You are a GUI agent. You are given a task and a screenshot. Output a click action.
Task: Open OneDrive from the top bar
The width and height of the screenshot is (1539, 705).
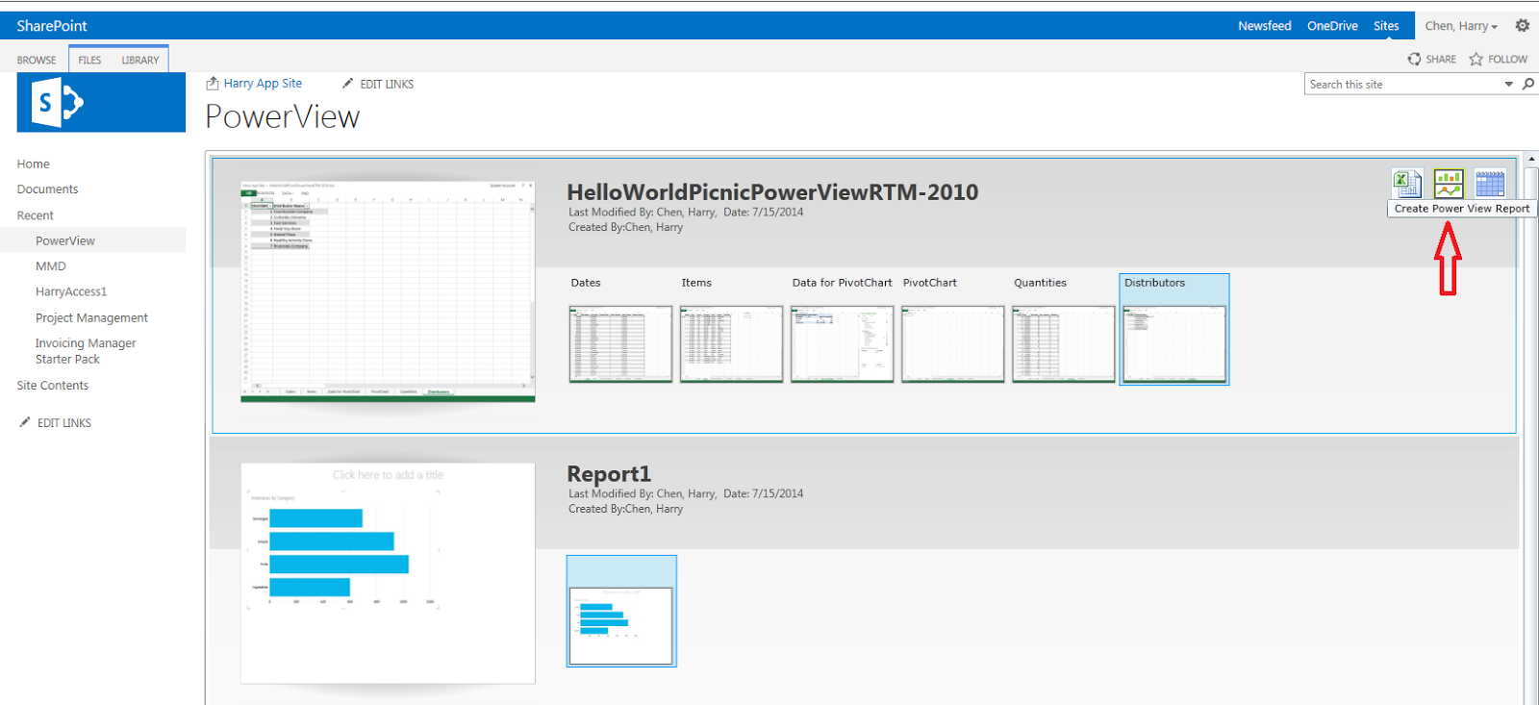[x=1332, y=26]
